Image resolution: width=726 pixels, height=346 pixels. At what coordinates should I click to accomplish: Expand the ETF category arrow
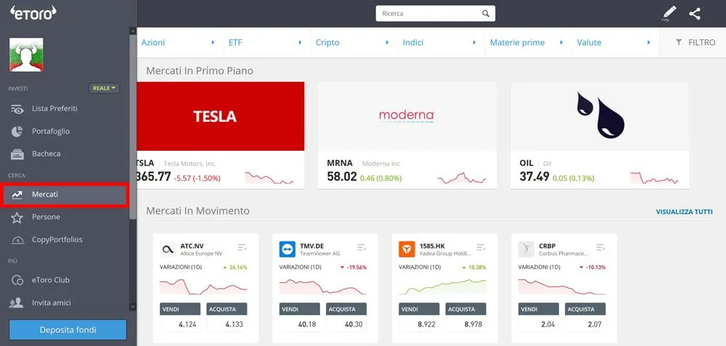(x=300, y=43)
